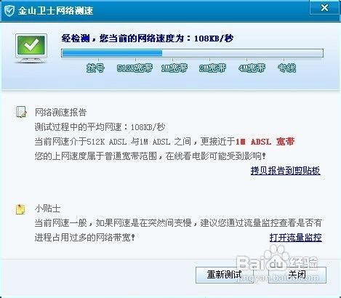Open the 拷贝报告到剪贴板 link
The width and height of the screenshot is (341, 298).
point(286,171)
